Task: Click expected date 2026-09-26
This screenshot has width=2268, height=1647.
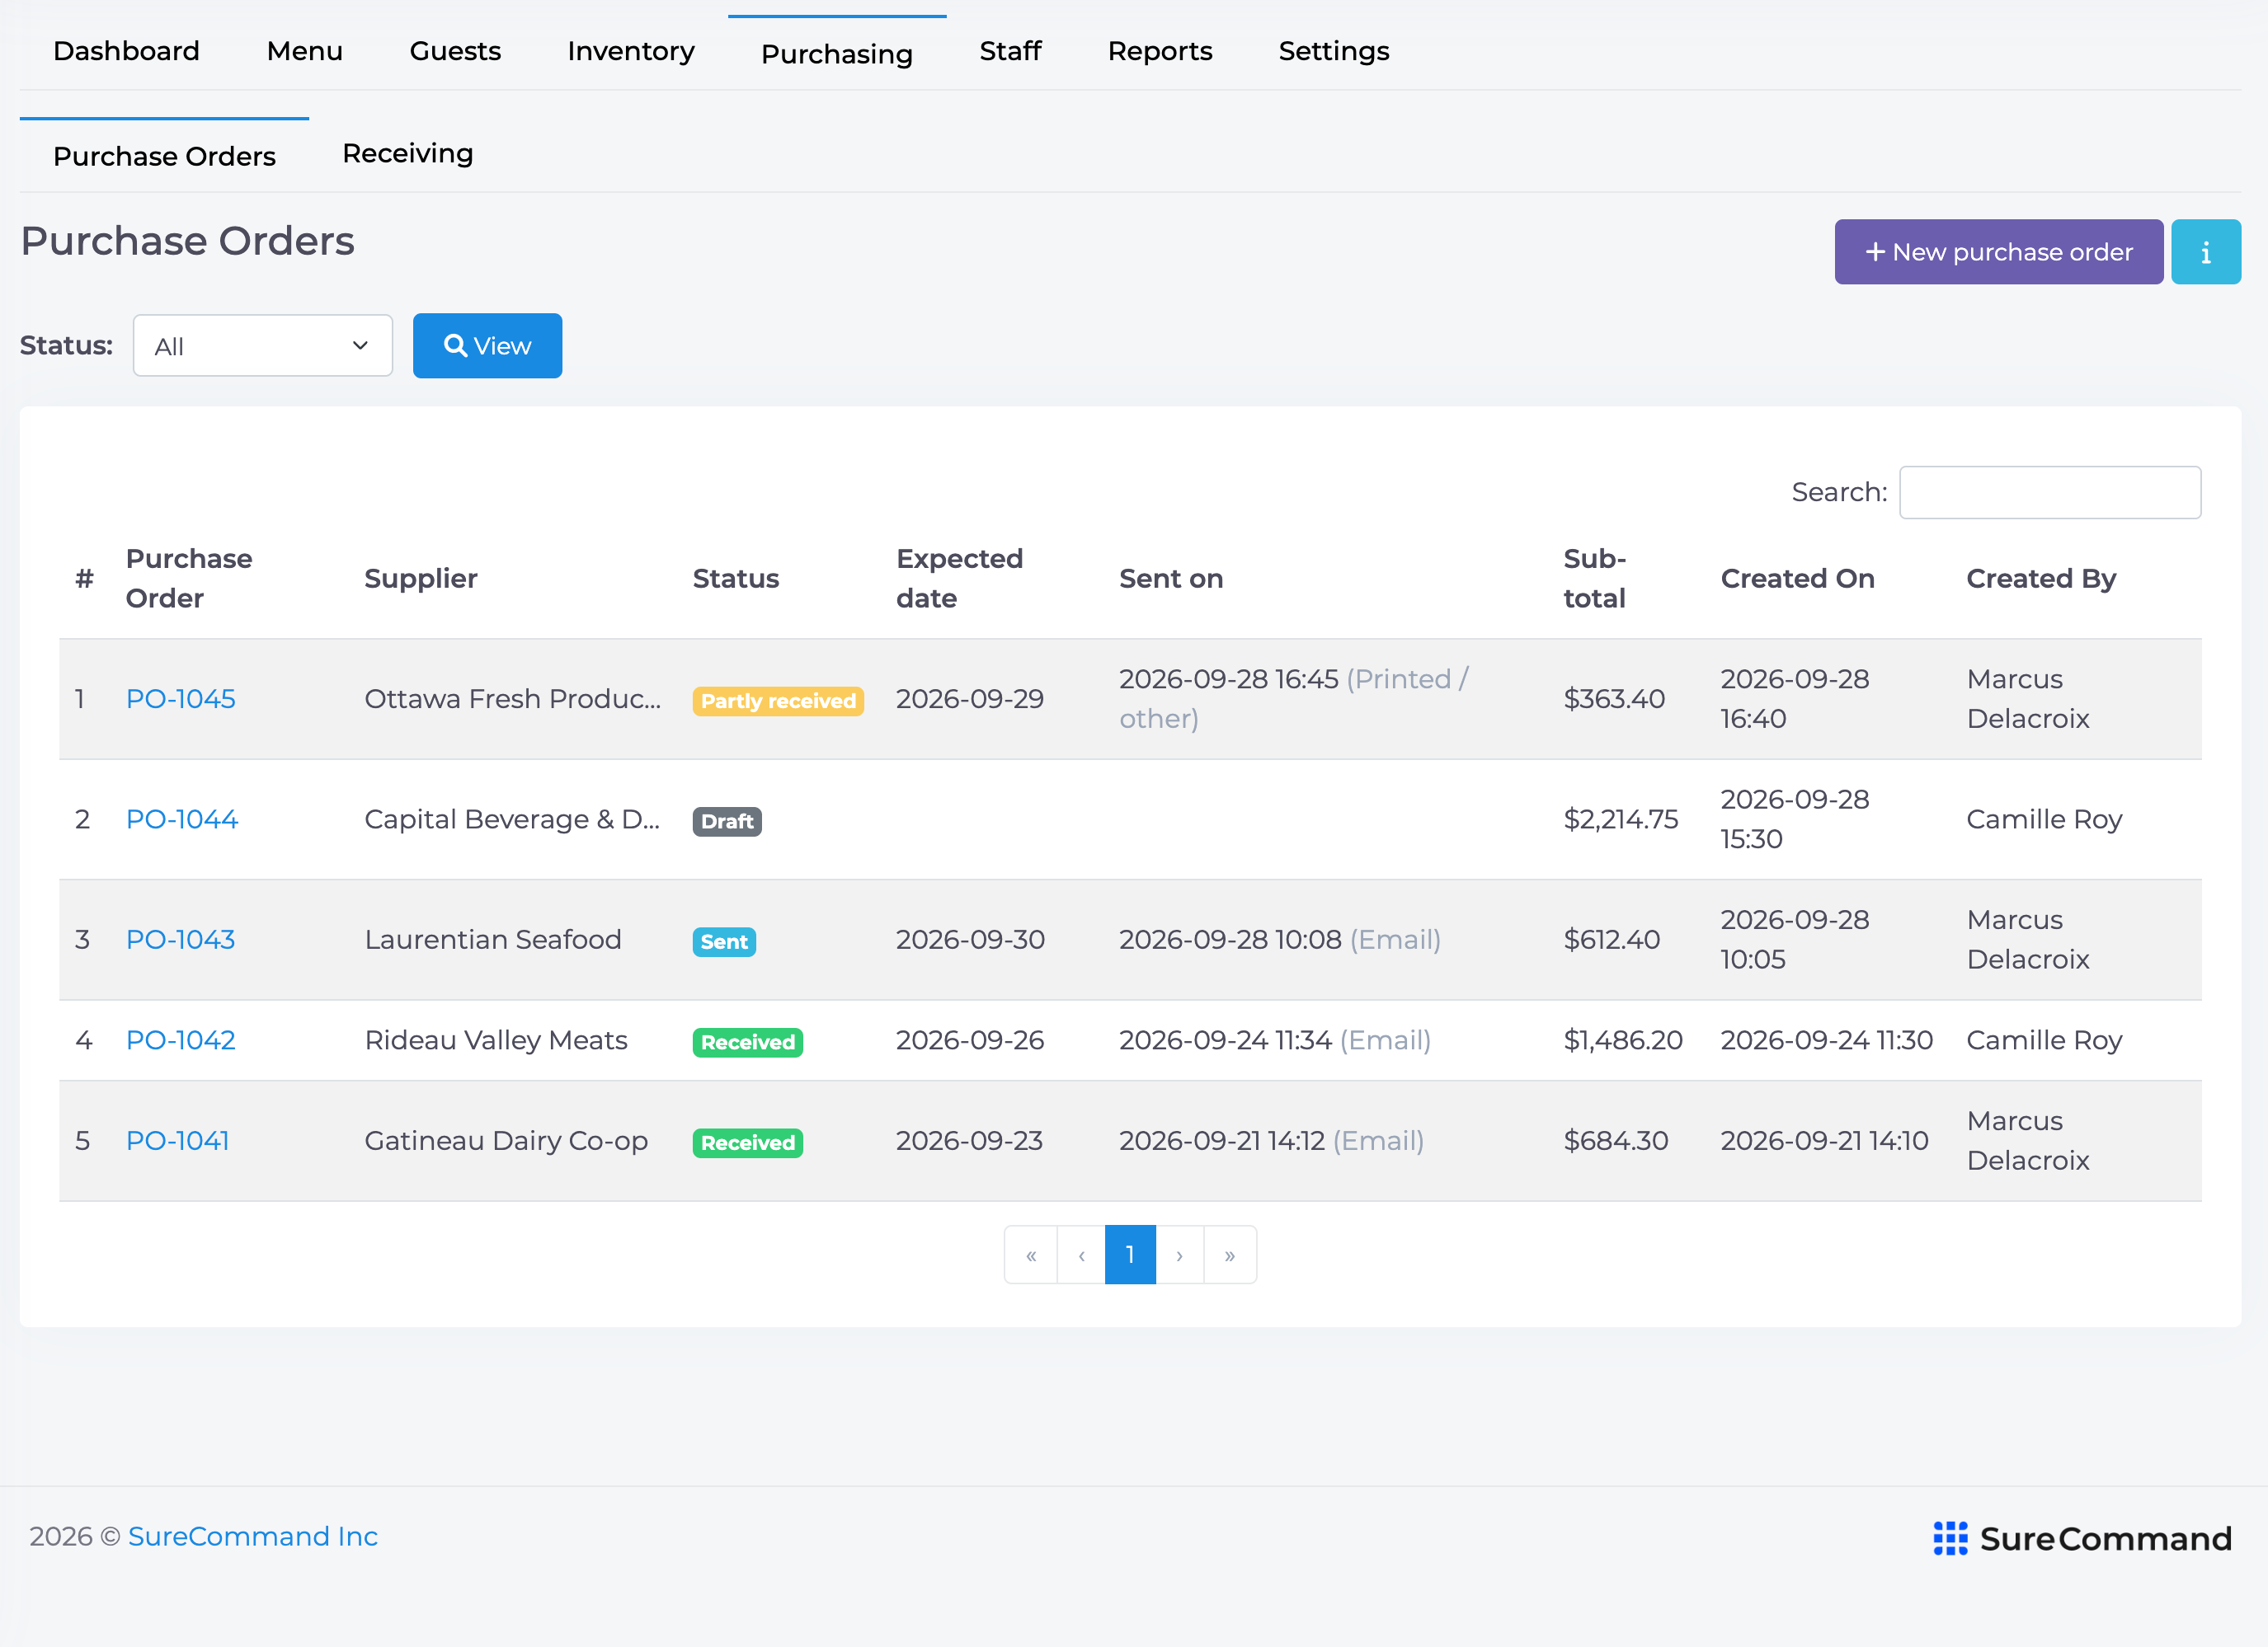Action: [x=969, y=1039]
